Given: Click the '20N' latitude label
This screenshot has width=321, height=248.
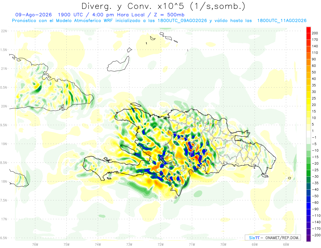Looking at the screenshot, I should pyautogui.click(x=4, y=106).
